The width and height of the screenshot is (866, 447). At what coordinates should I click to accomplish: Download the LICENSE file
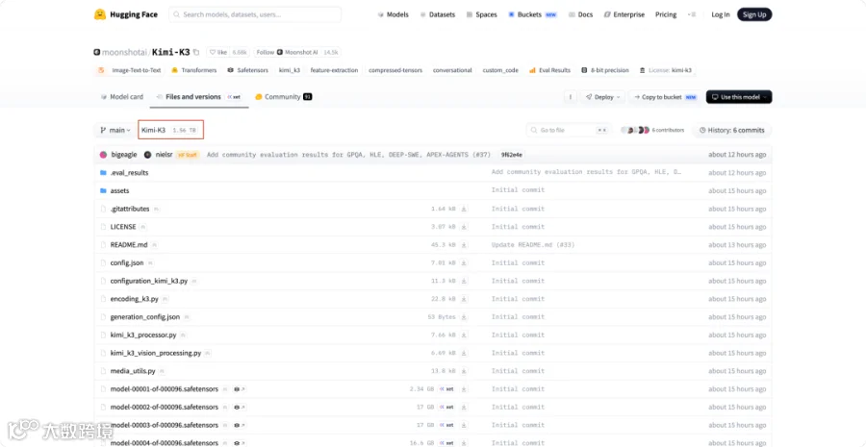[x=464, y=227]
